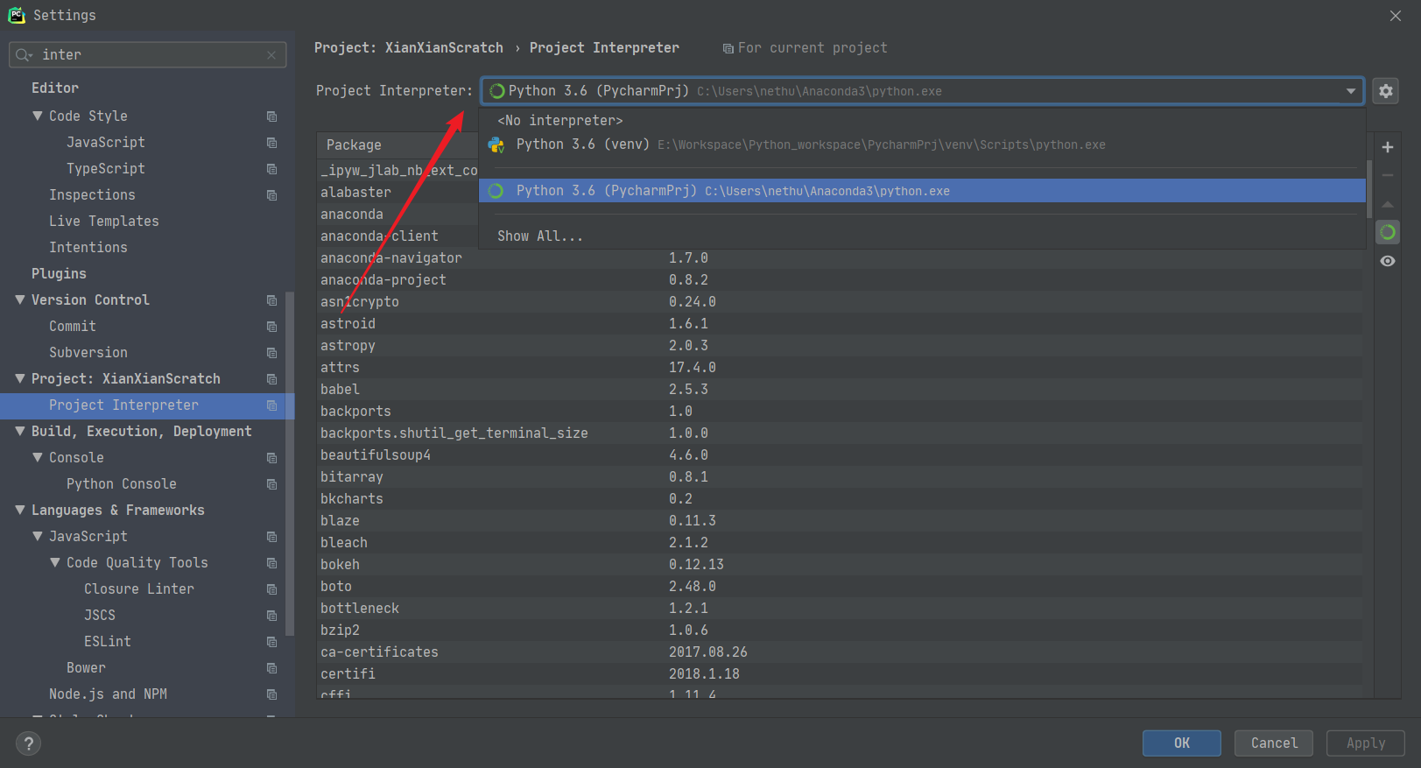Click project-level icon beside Commit
1421x768 pixels.
(x=271, y=327)
